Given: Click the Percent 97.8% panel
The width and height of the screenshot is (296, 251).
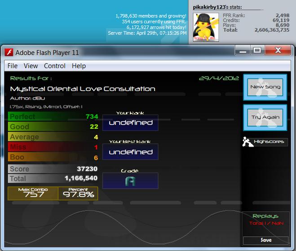Looking at the screenshot, I should coord(78,193).
